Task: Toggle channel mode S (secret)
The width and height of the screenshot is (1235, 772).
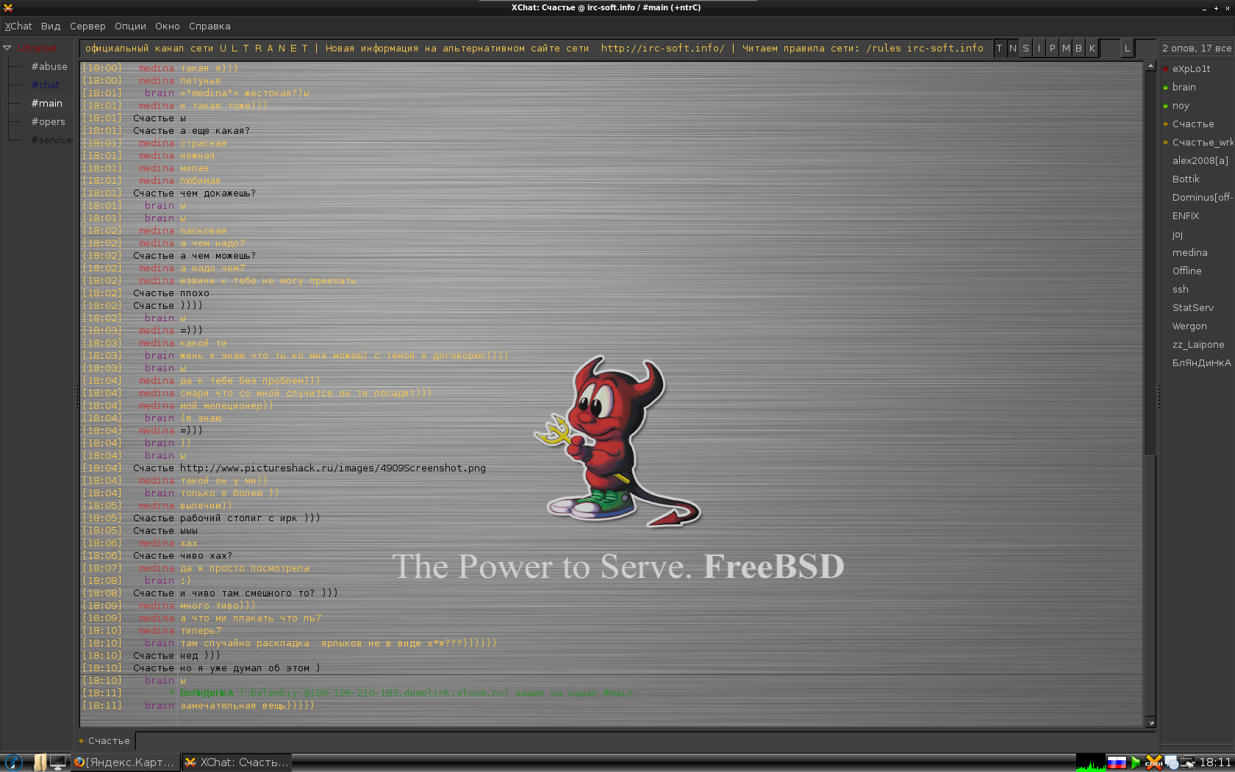Action: coord(1025,49)
